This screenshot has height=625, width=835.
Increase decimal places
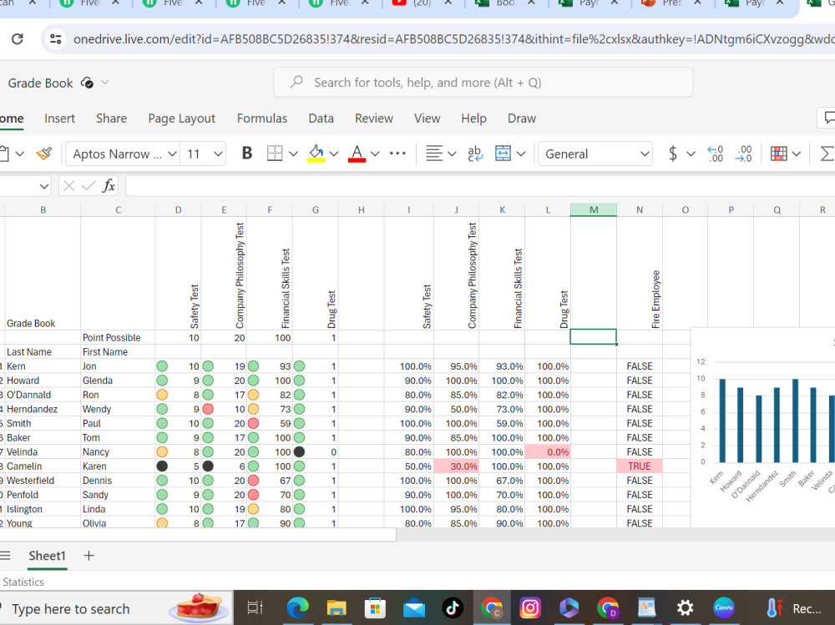[716, 154]
